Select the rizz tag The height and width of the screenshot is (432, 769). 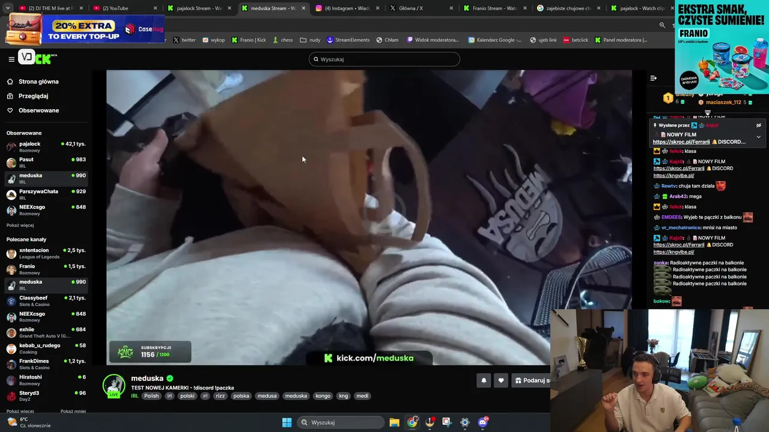click(x=220, y=396)
